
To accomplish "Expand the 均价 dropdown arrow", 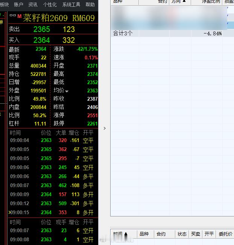I will [x=67, y=91].
